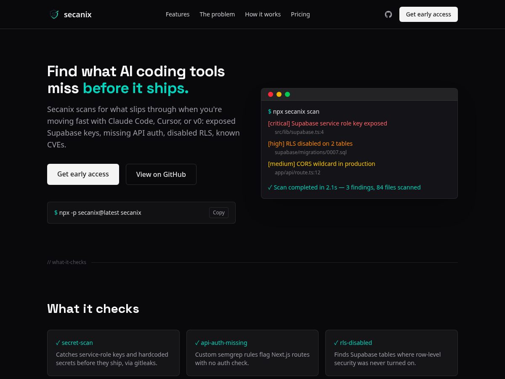The height and width of the screenshot is (379, 505).
Task: Copy the npx install command
Action: coord(219,213)
